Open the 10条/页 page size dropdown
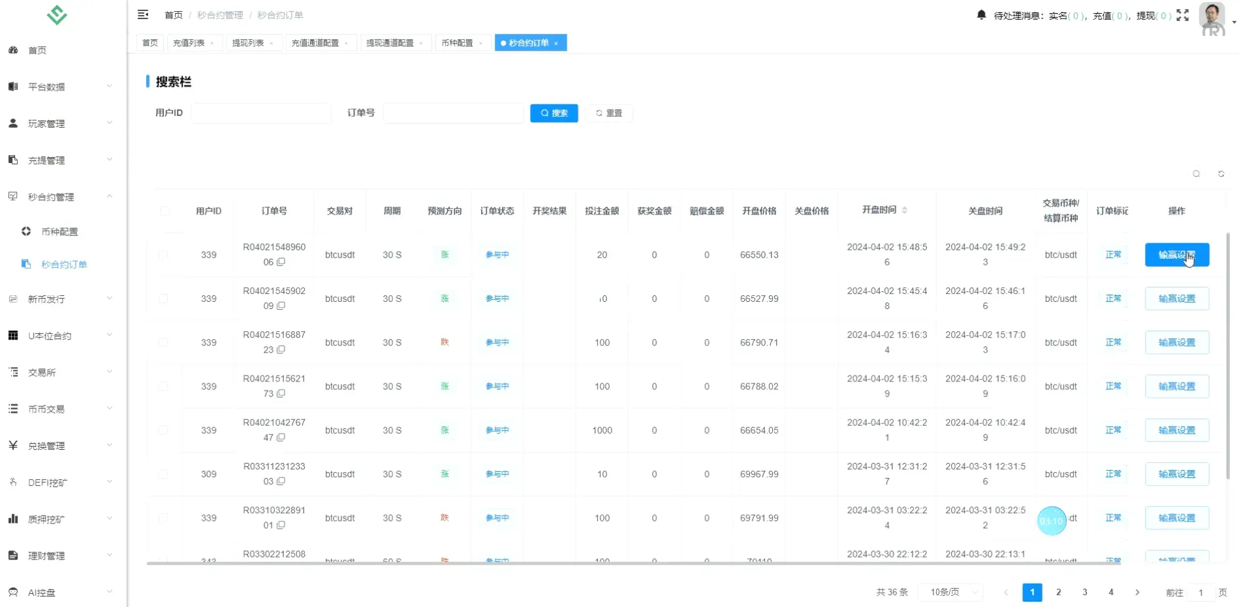The image size is (1239, 607). [x=950, y=592]
